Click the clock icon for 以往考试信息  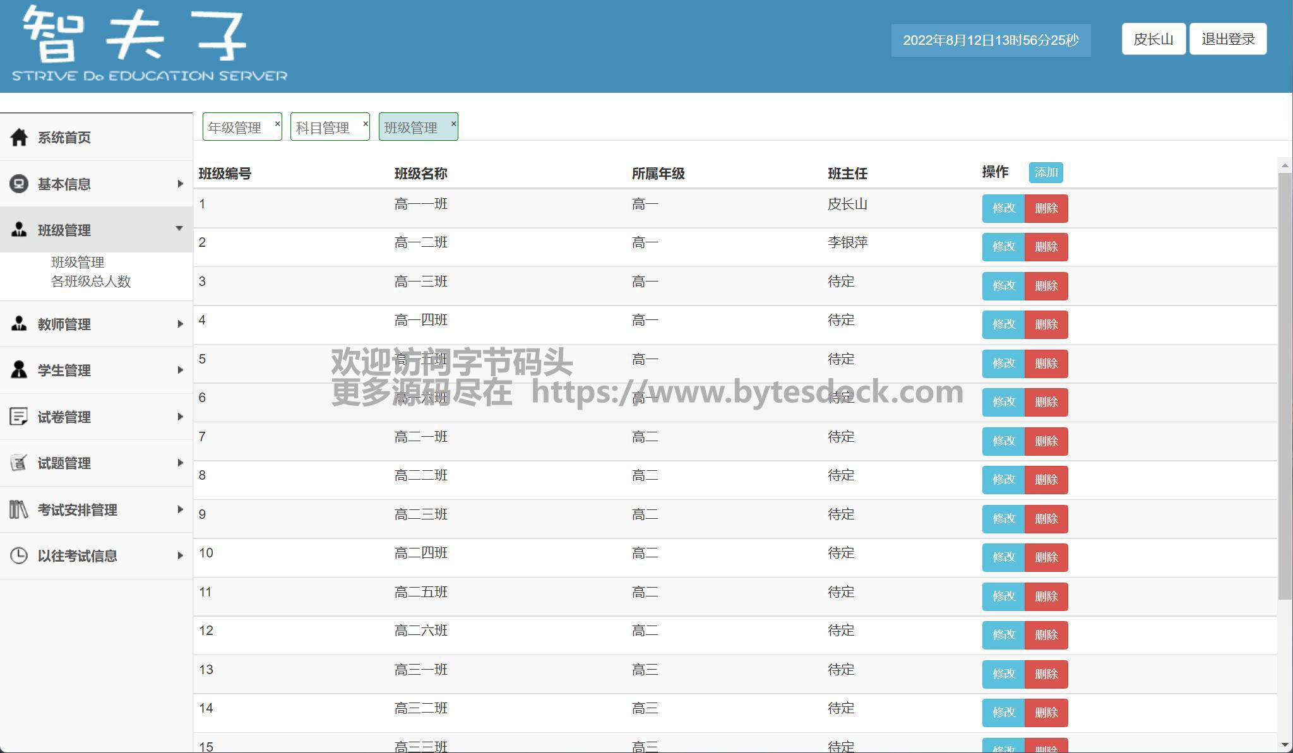pyautogui.click(x=19, y=555)
